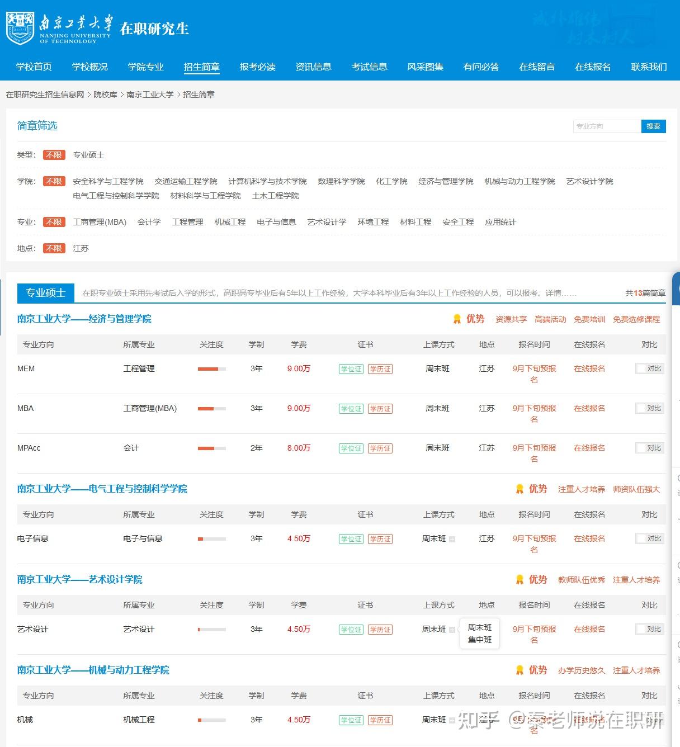Select 不限 for 学院 filter
Image resolution: width=680 pixels, height=747 pixels.
click(54, 181)
